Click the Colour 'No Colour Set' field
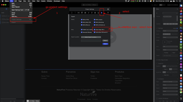 point(170,56)
